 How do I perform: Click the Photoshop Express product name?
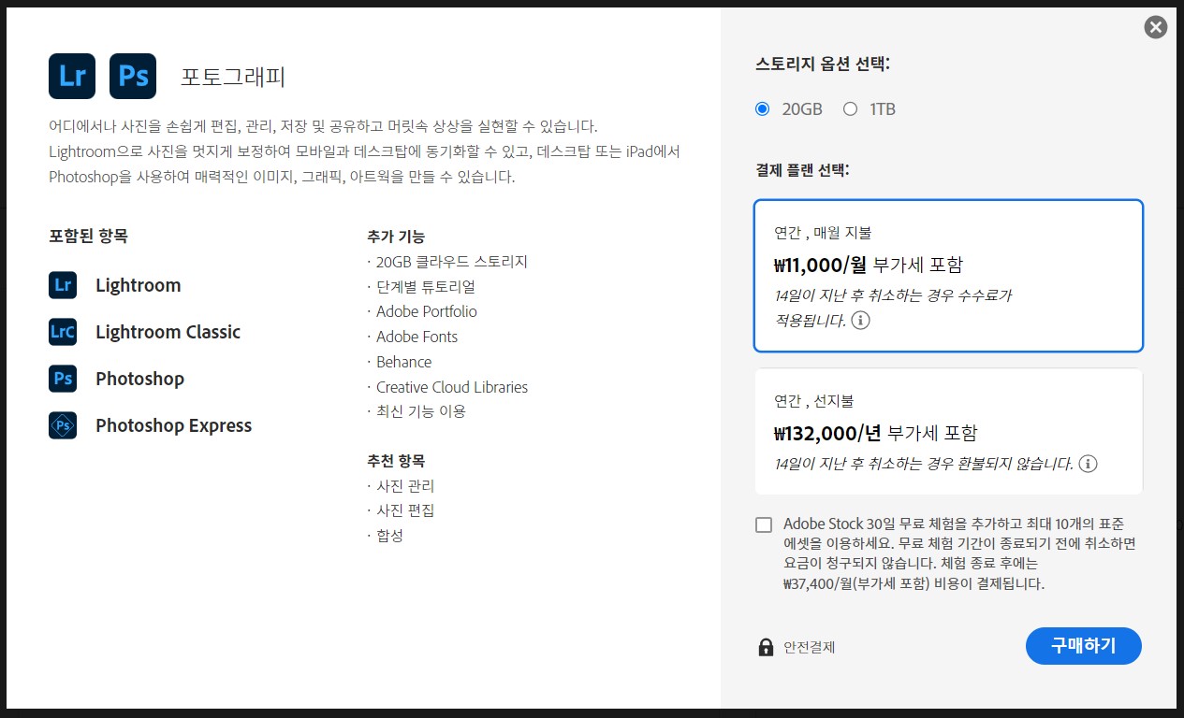click(173, 425)
